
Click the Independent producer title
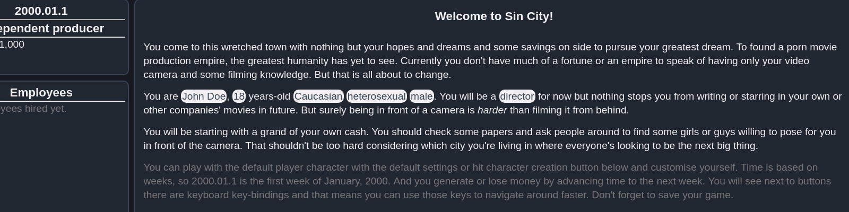[x=51, y=29]
